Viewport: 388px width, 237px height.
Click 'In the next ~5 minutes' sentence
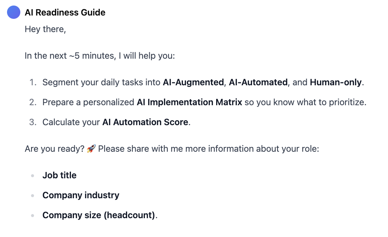pyautogui.click(x=100, y=56)
